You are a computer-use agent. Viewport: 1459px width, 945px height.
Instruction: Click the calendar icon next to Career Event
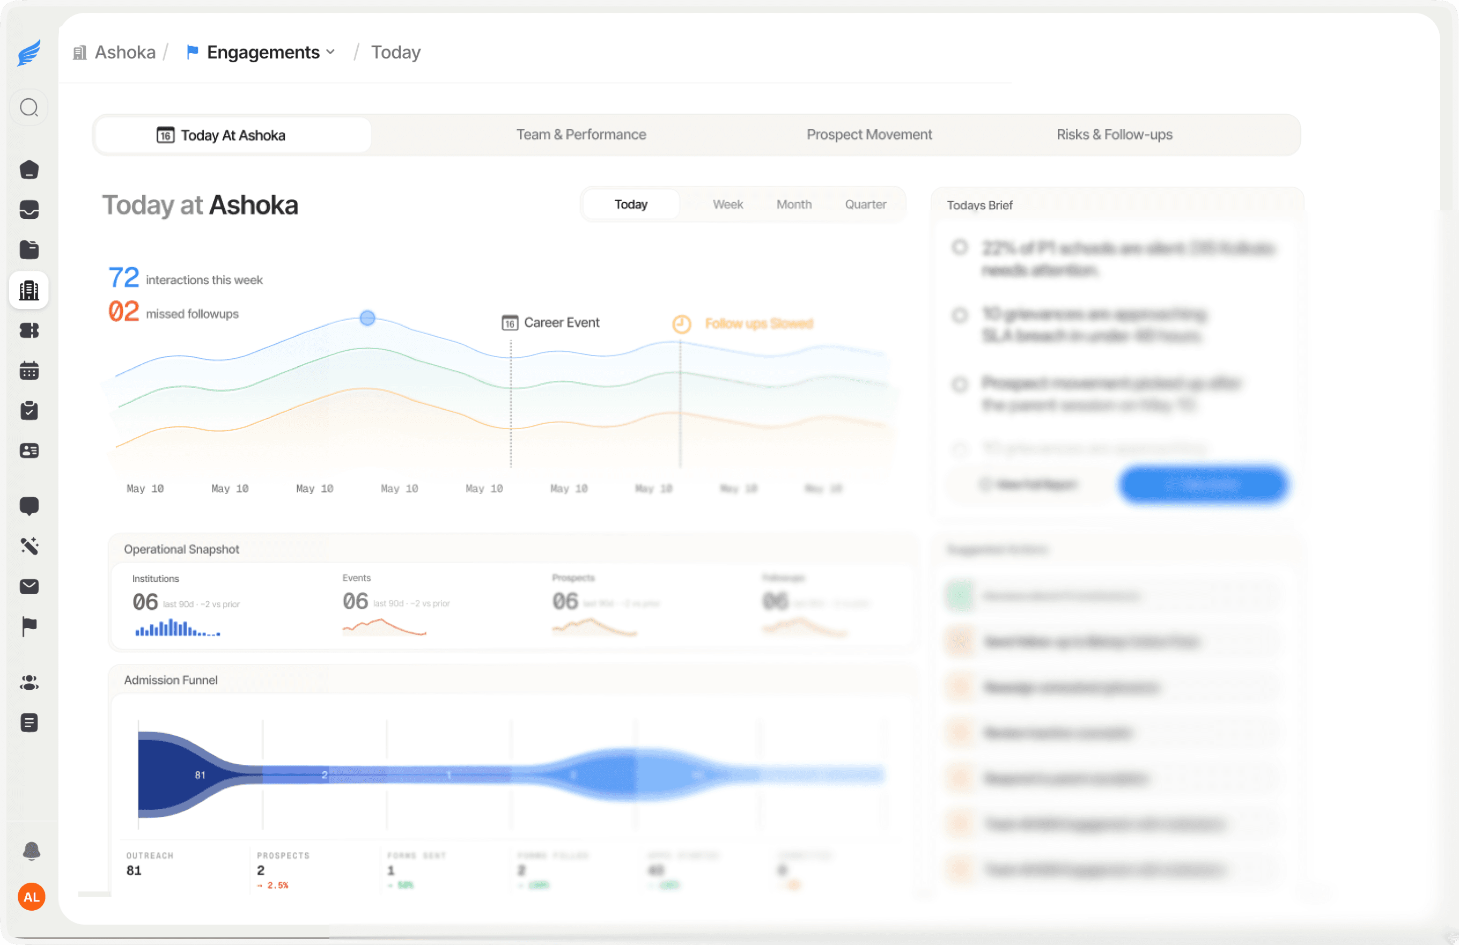pos(510,322)
